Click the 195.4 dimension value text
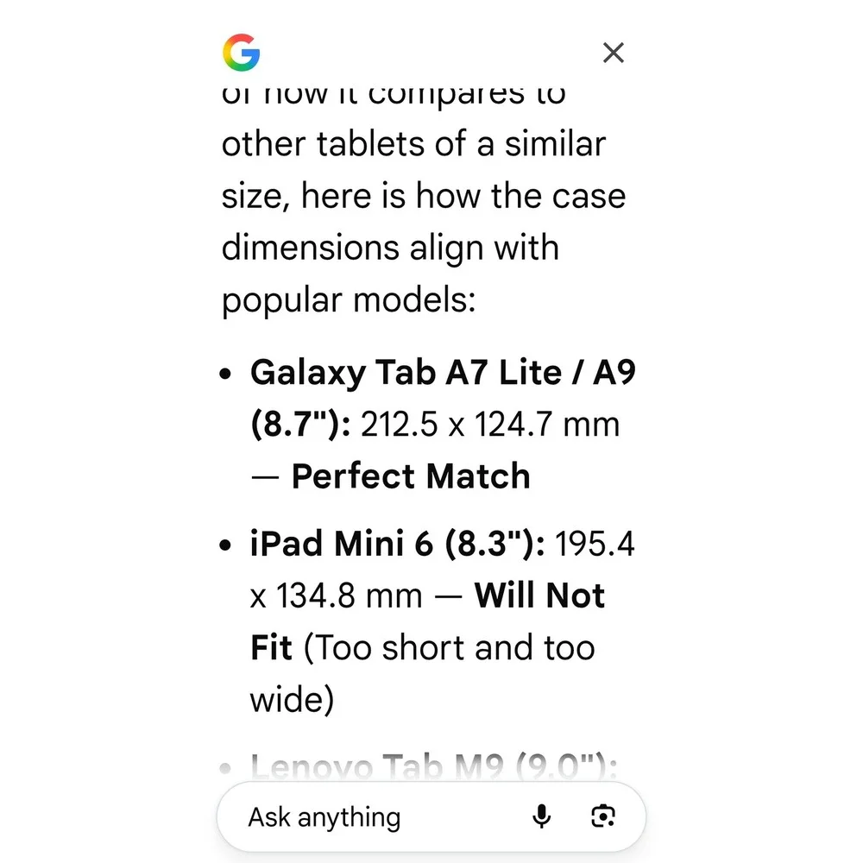This screenshot has width=863, height=863. pyautogui.click(x=595, y=545)
